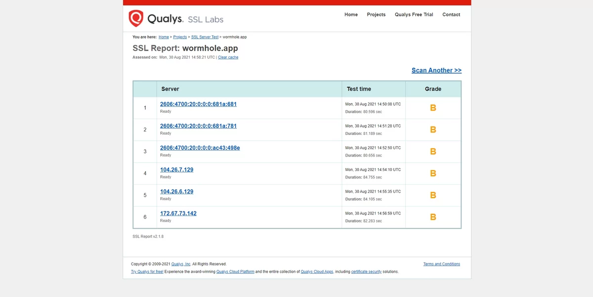Screen dimensions: 593x297
Task: Click the Duration 84.105 sec text
Action: 364,199
